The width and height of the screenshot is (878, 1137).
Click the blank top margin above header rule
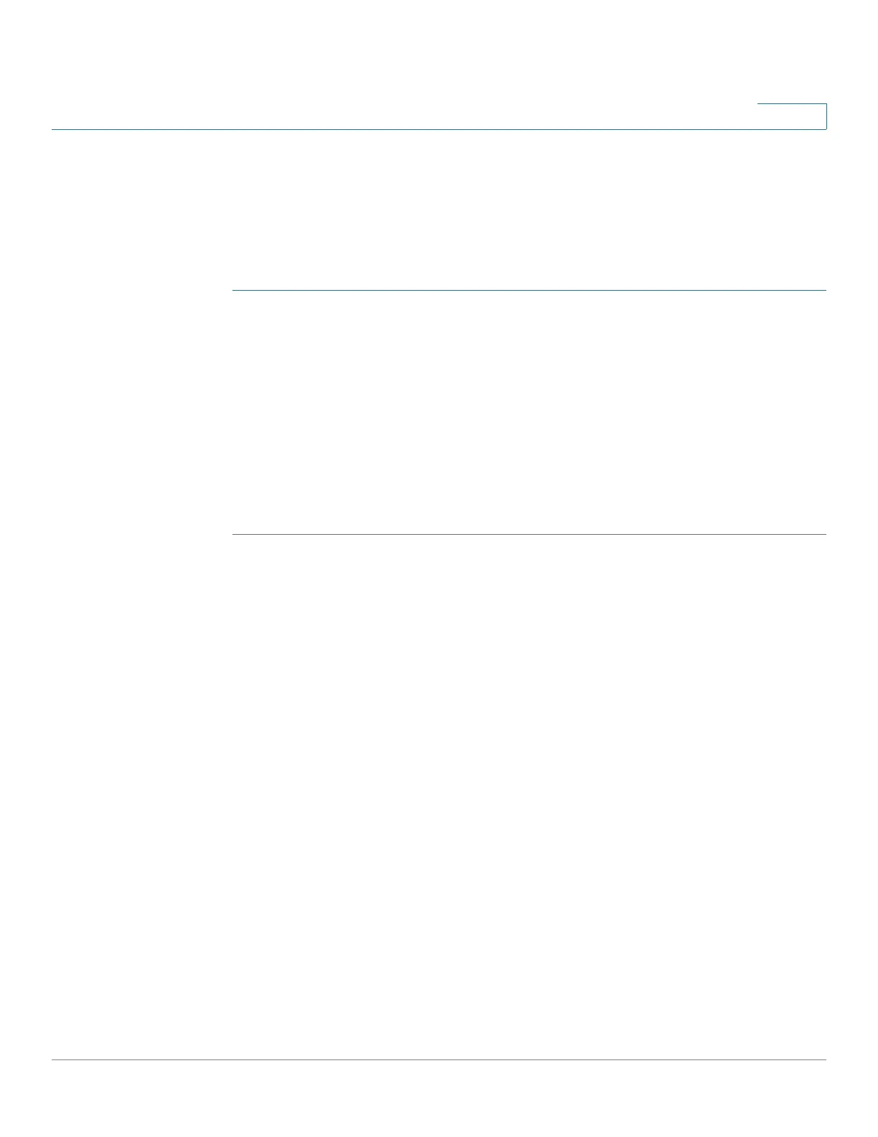point(402,65)
